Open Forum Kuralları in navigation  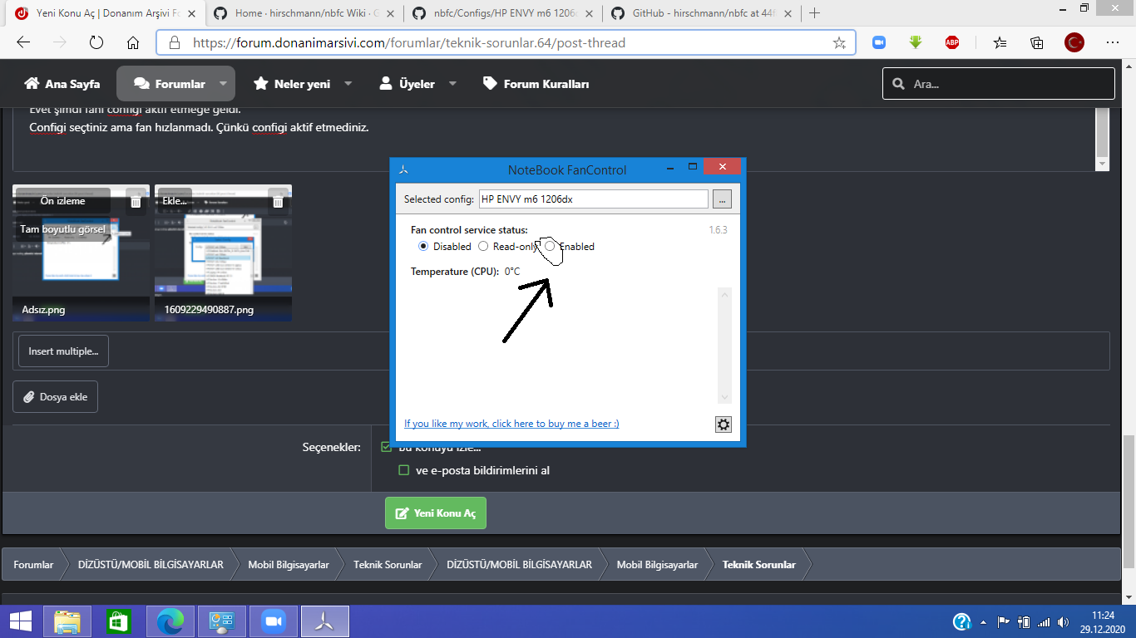coord(536,84)
